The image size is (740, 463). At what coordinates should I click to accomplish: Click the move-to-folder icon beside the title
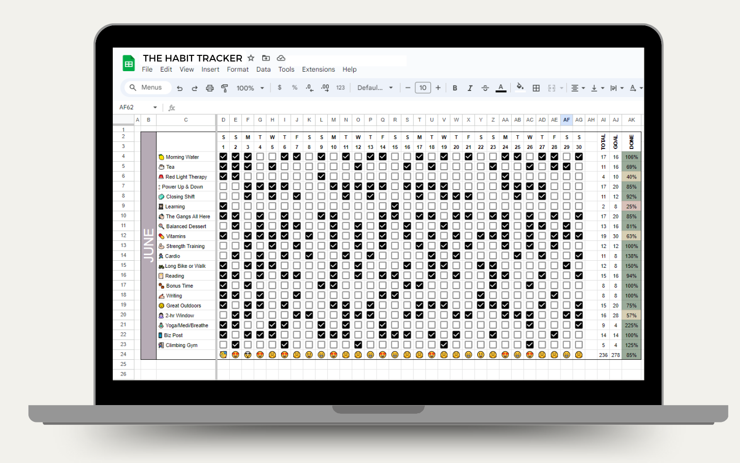[x=266, y=58]
